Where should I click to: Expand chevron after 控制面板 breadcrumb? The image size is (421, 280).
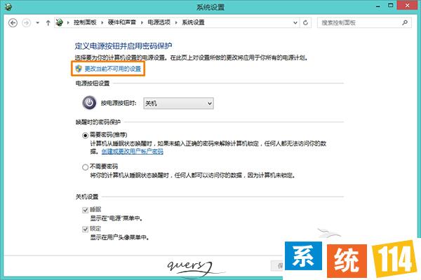pyautogui.click(x=102, y=23)
